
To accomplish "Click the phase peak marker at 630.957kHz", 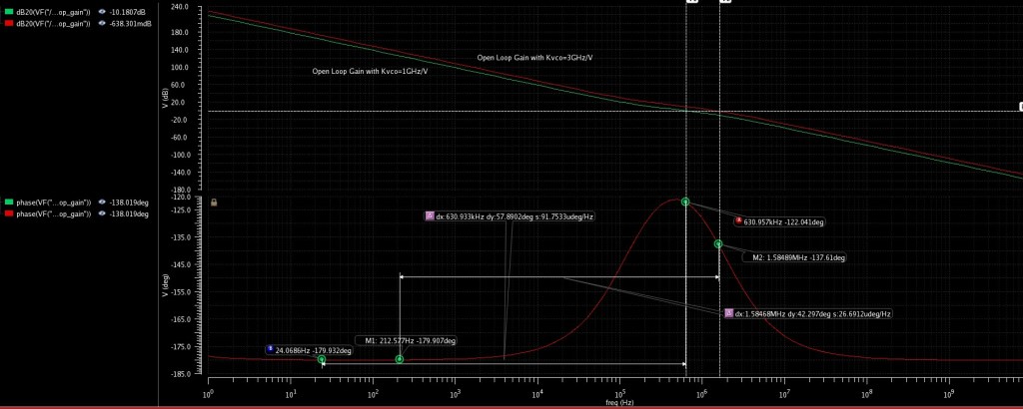I will (685, 202).
